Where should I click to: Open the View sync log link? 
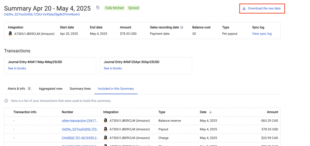click(x=262, y=34)
